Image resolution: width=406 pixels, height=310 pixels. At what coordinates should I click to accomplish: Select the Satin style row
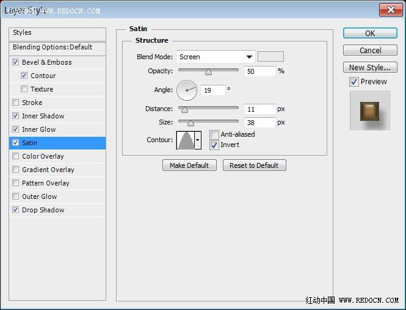57,143
